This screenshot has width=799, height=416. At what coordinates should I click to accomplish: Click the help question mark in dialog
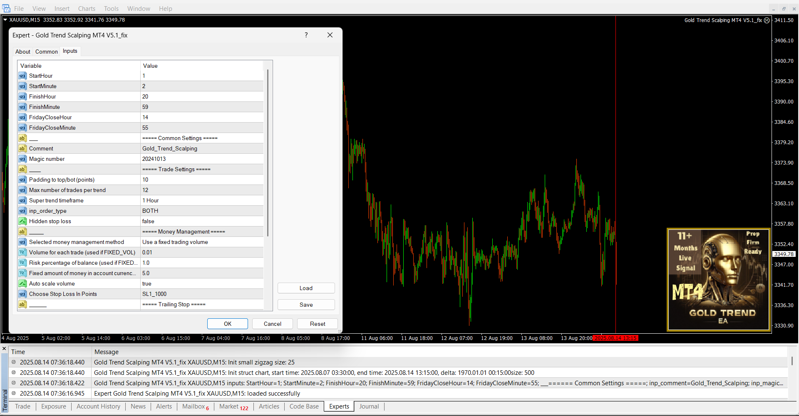[x=306, y=35]
